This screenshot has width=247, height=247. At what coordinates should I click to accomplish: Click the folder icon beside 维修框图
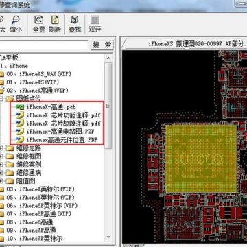click(x=10, y=156)
